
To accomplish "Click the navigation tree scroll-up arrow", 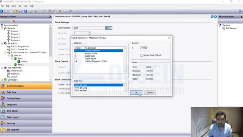I will coord(50,25).
